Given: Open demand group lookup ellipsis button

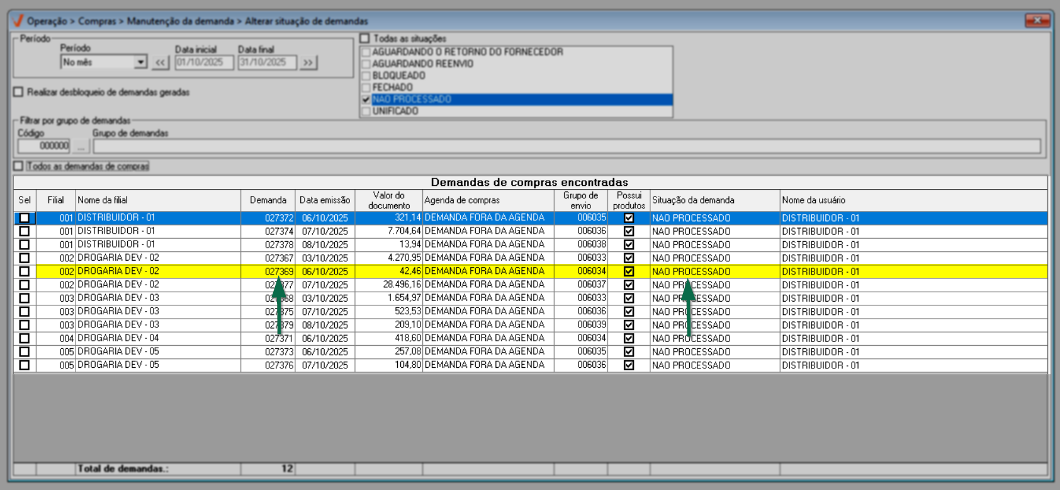Looking at the screenshot, I should click(81, 146).
